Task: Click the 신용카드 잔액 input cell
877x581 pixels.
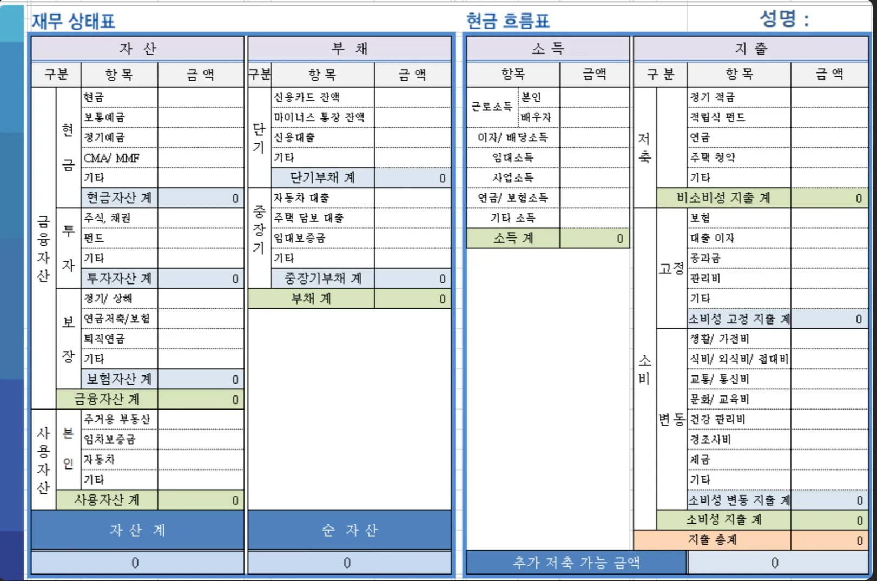Action: coord(412,96)
